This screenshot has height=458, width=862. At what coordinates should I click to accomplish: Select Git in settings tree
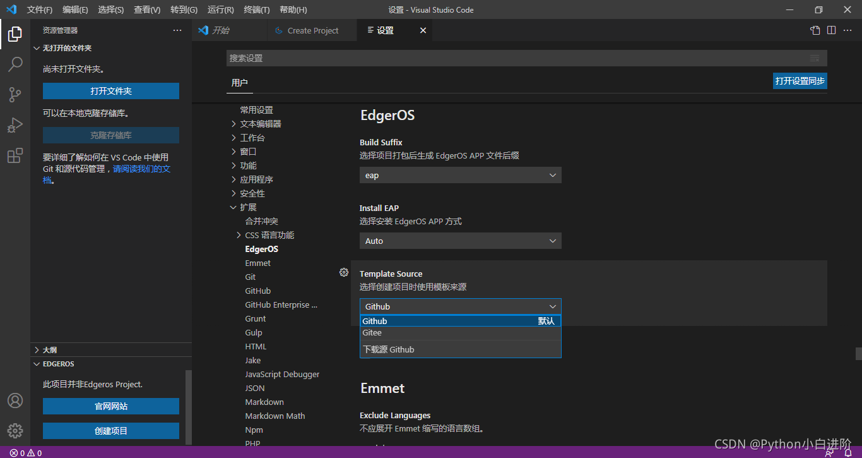click(x=251, y=277)
